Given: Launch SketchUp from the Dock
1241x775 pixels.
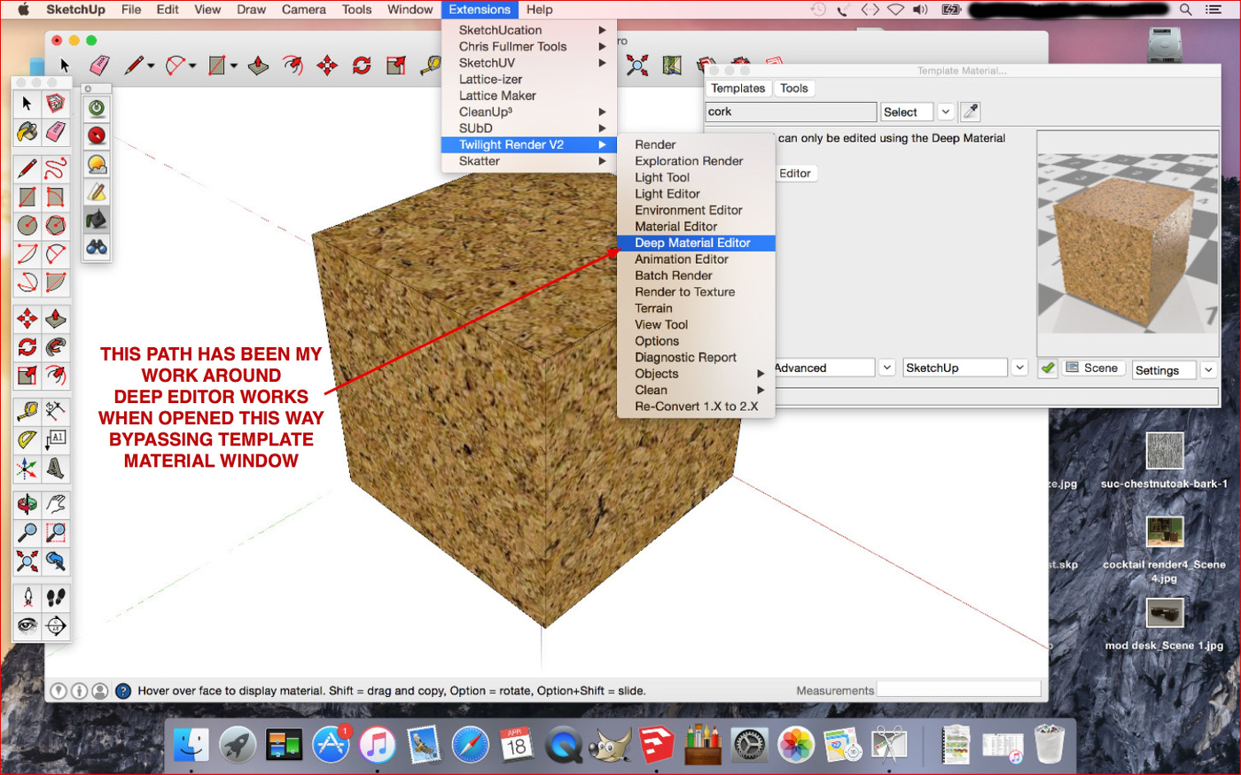Looking at the screenshot, I should [x=656, y=745].
